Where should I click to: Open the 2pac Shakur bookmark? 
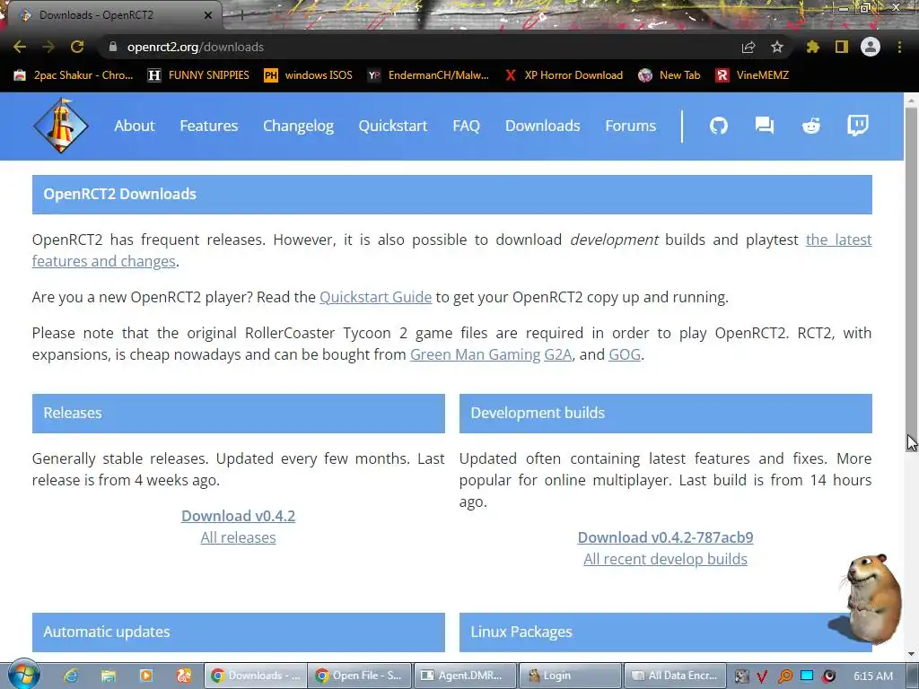coord(74,75)
